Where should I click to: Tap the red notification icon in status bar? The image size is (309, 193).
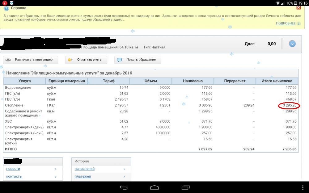click(5, 3)
